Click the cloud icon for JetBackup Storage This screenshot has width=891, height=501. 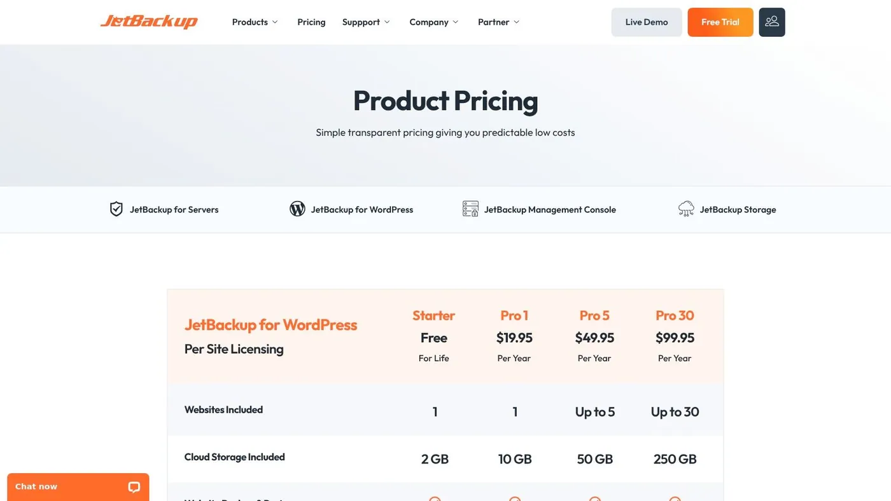click(x=686, y=209)
